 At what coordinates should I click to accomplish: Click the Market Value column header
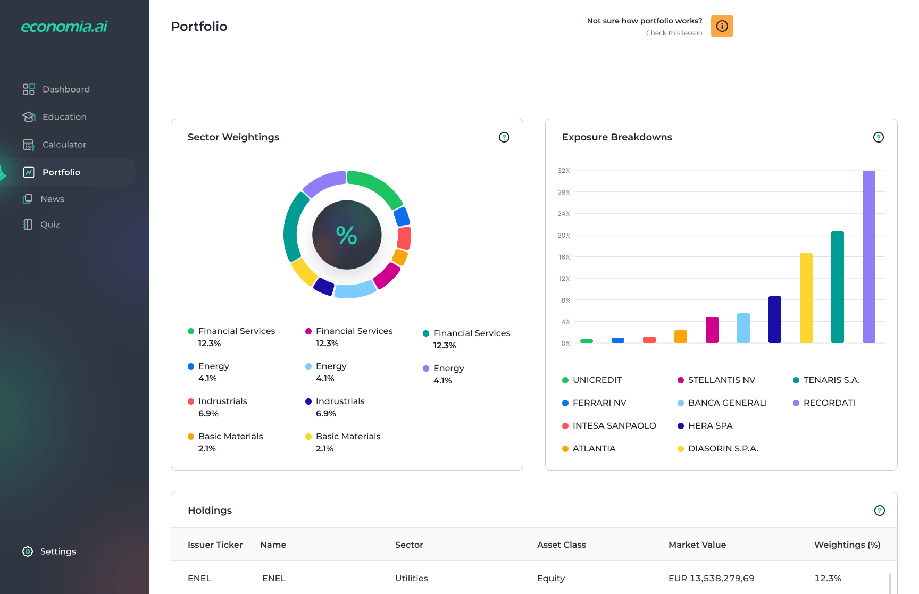coord(697,545)
